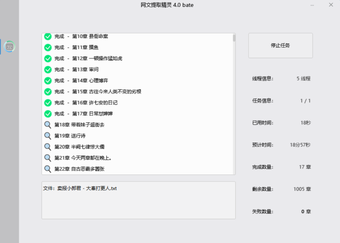Click the checkmark beside 第12章 一顿操作猛如虎
340x243 pixels.
tap(48, 58)
